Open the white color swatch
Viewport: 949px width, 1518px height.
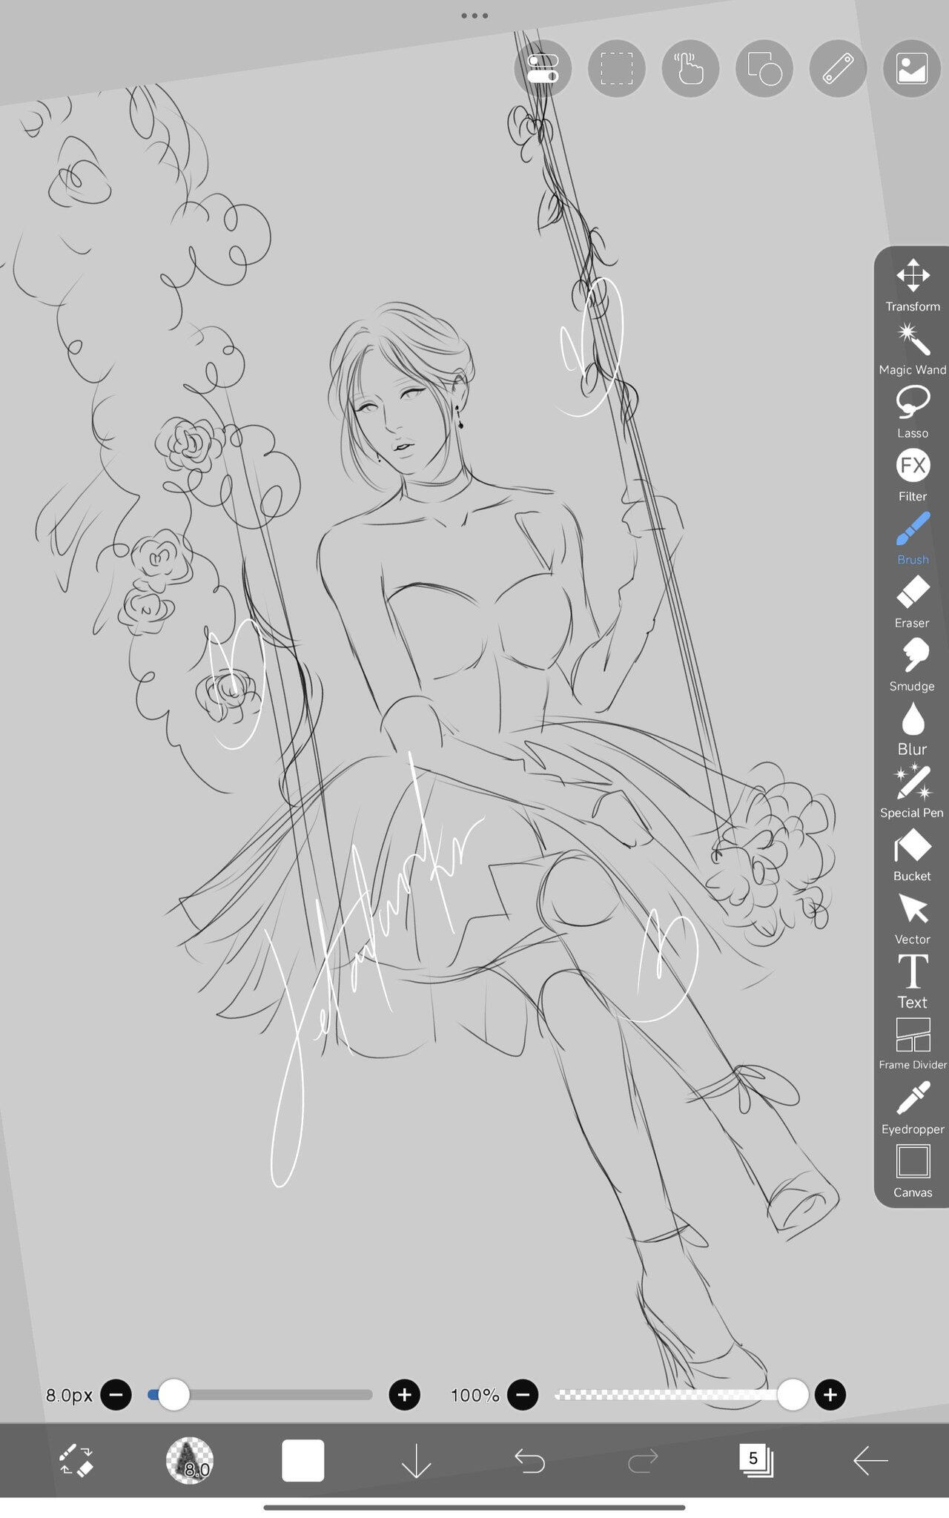click(x=302, y=1460)
